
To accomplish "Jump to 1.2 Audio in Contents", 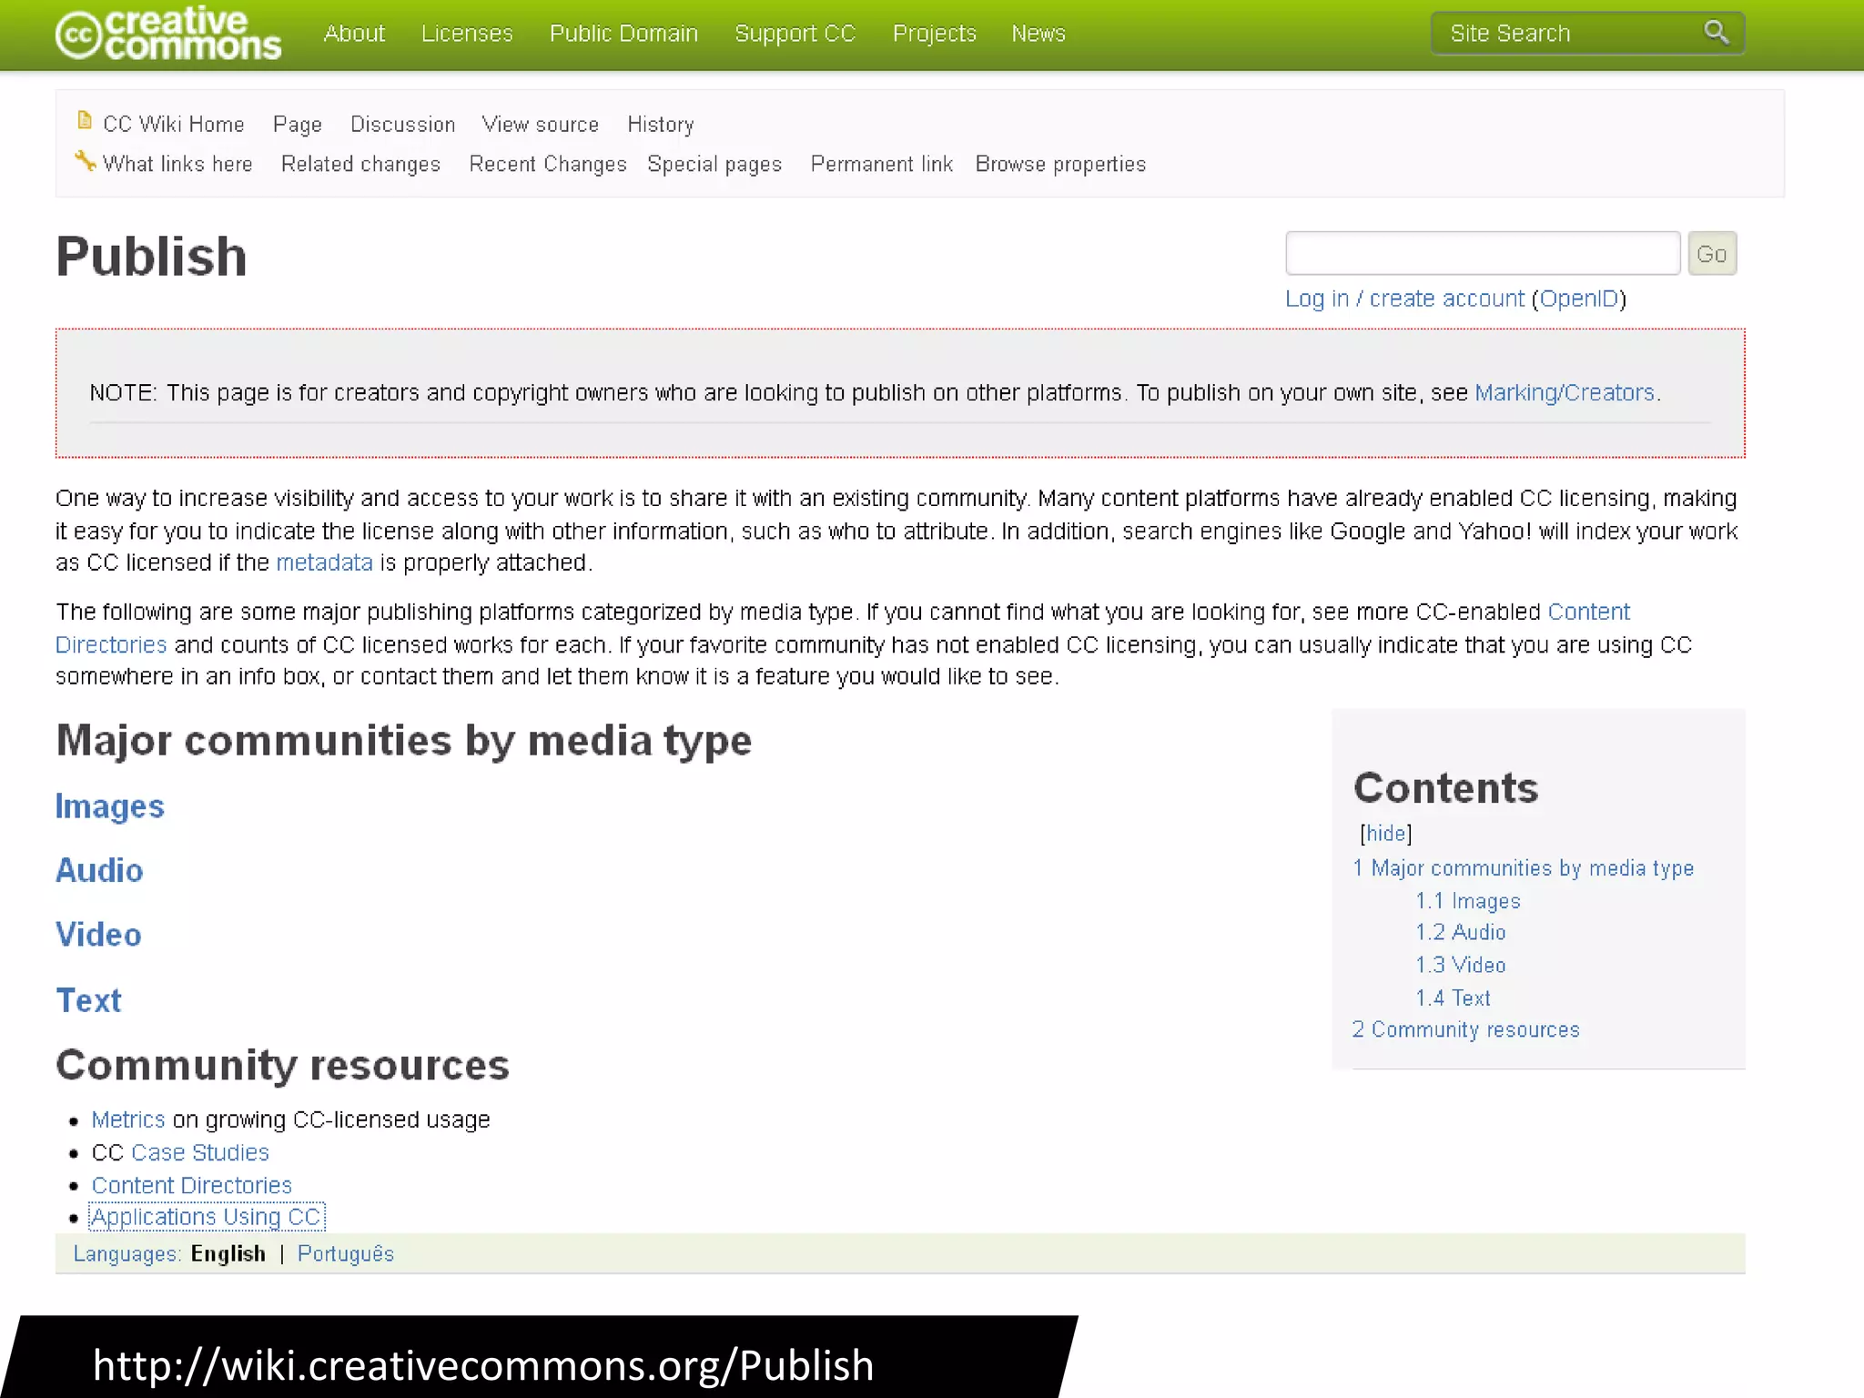I will coord(1461,932).
